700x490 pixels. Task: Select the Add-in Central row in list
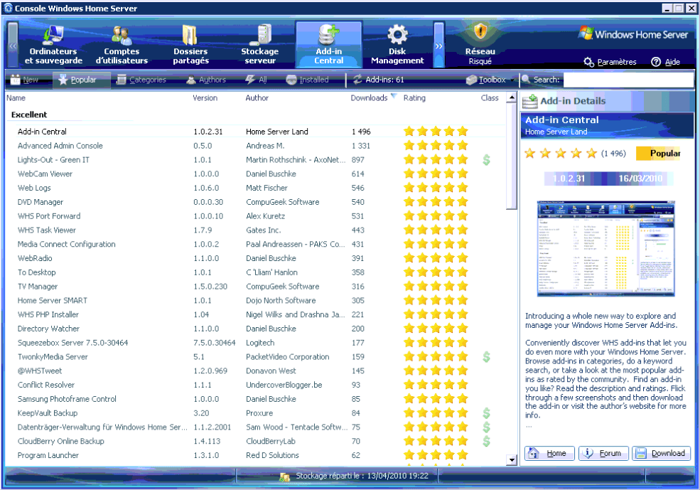click(x=256, y=132)
